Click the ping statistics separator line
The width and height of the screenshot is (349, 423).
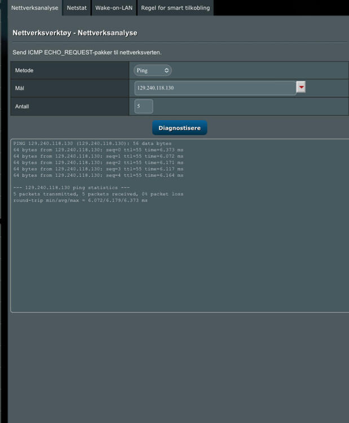[72, 187]
